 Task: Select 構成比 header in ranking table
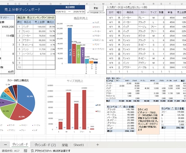click(x=51, y=22)
